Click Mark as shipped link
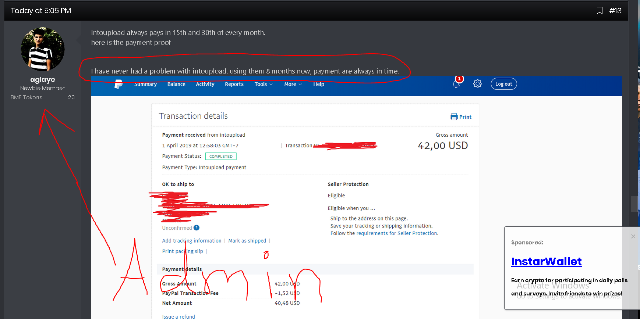The image size is (640, 319). point(247,241)
